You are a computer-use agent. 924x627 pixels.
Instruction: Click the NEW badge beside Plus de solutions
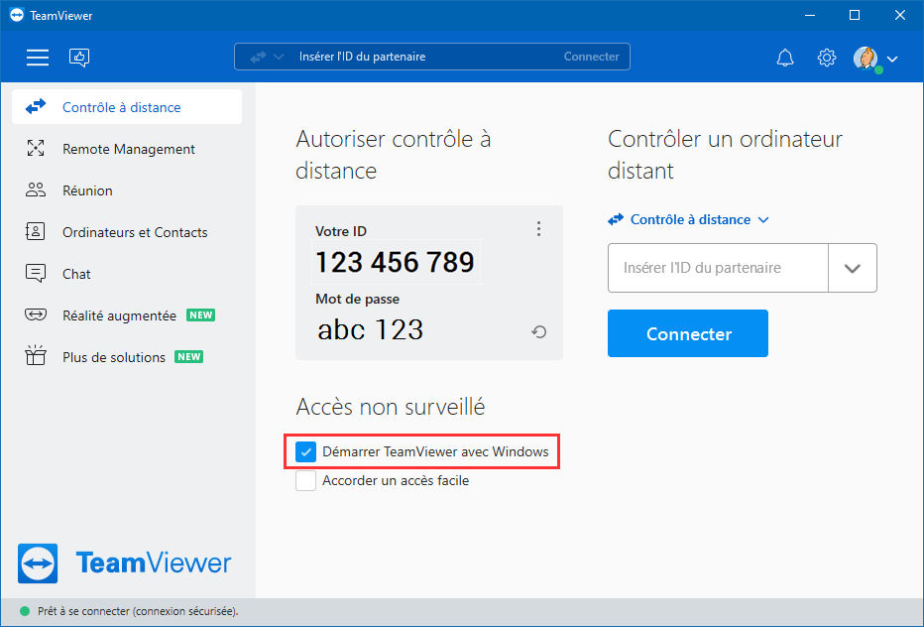pyautogui.click(x=188, y=357)
